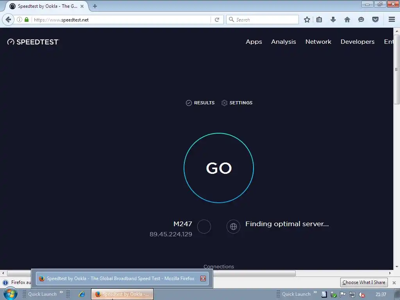This screenshot has width=400, height=300.
Task: Expand left Quick Launch chevron
Action: click(61, 292)
